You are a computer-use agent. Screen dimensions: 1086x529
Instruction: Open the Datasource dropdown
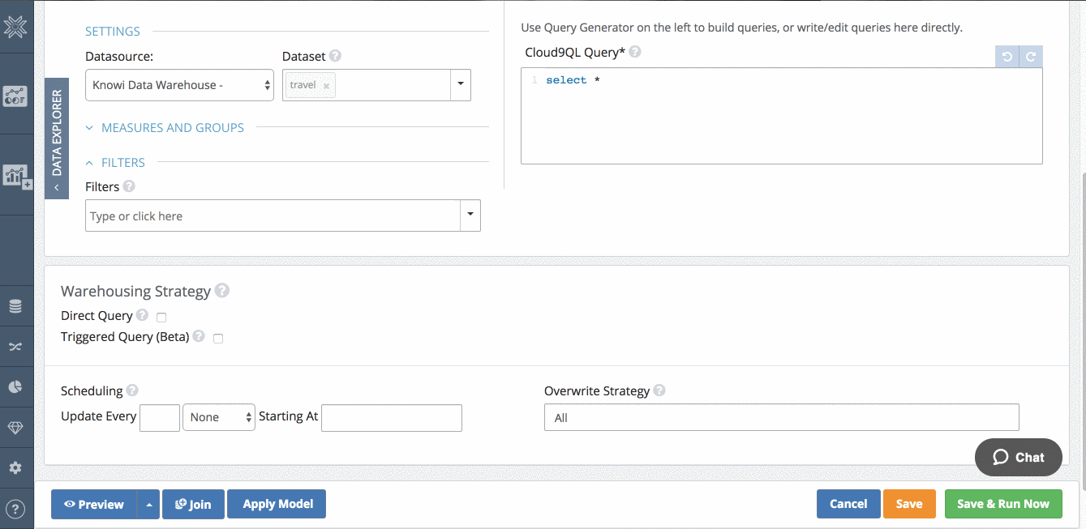tap(179, 85)
